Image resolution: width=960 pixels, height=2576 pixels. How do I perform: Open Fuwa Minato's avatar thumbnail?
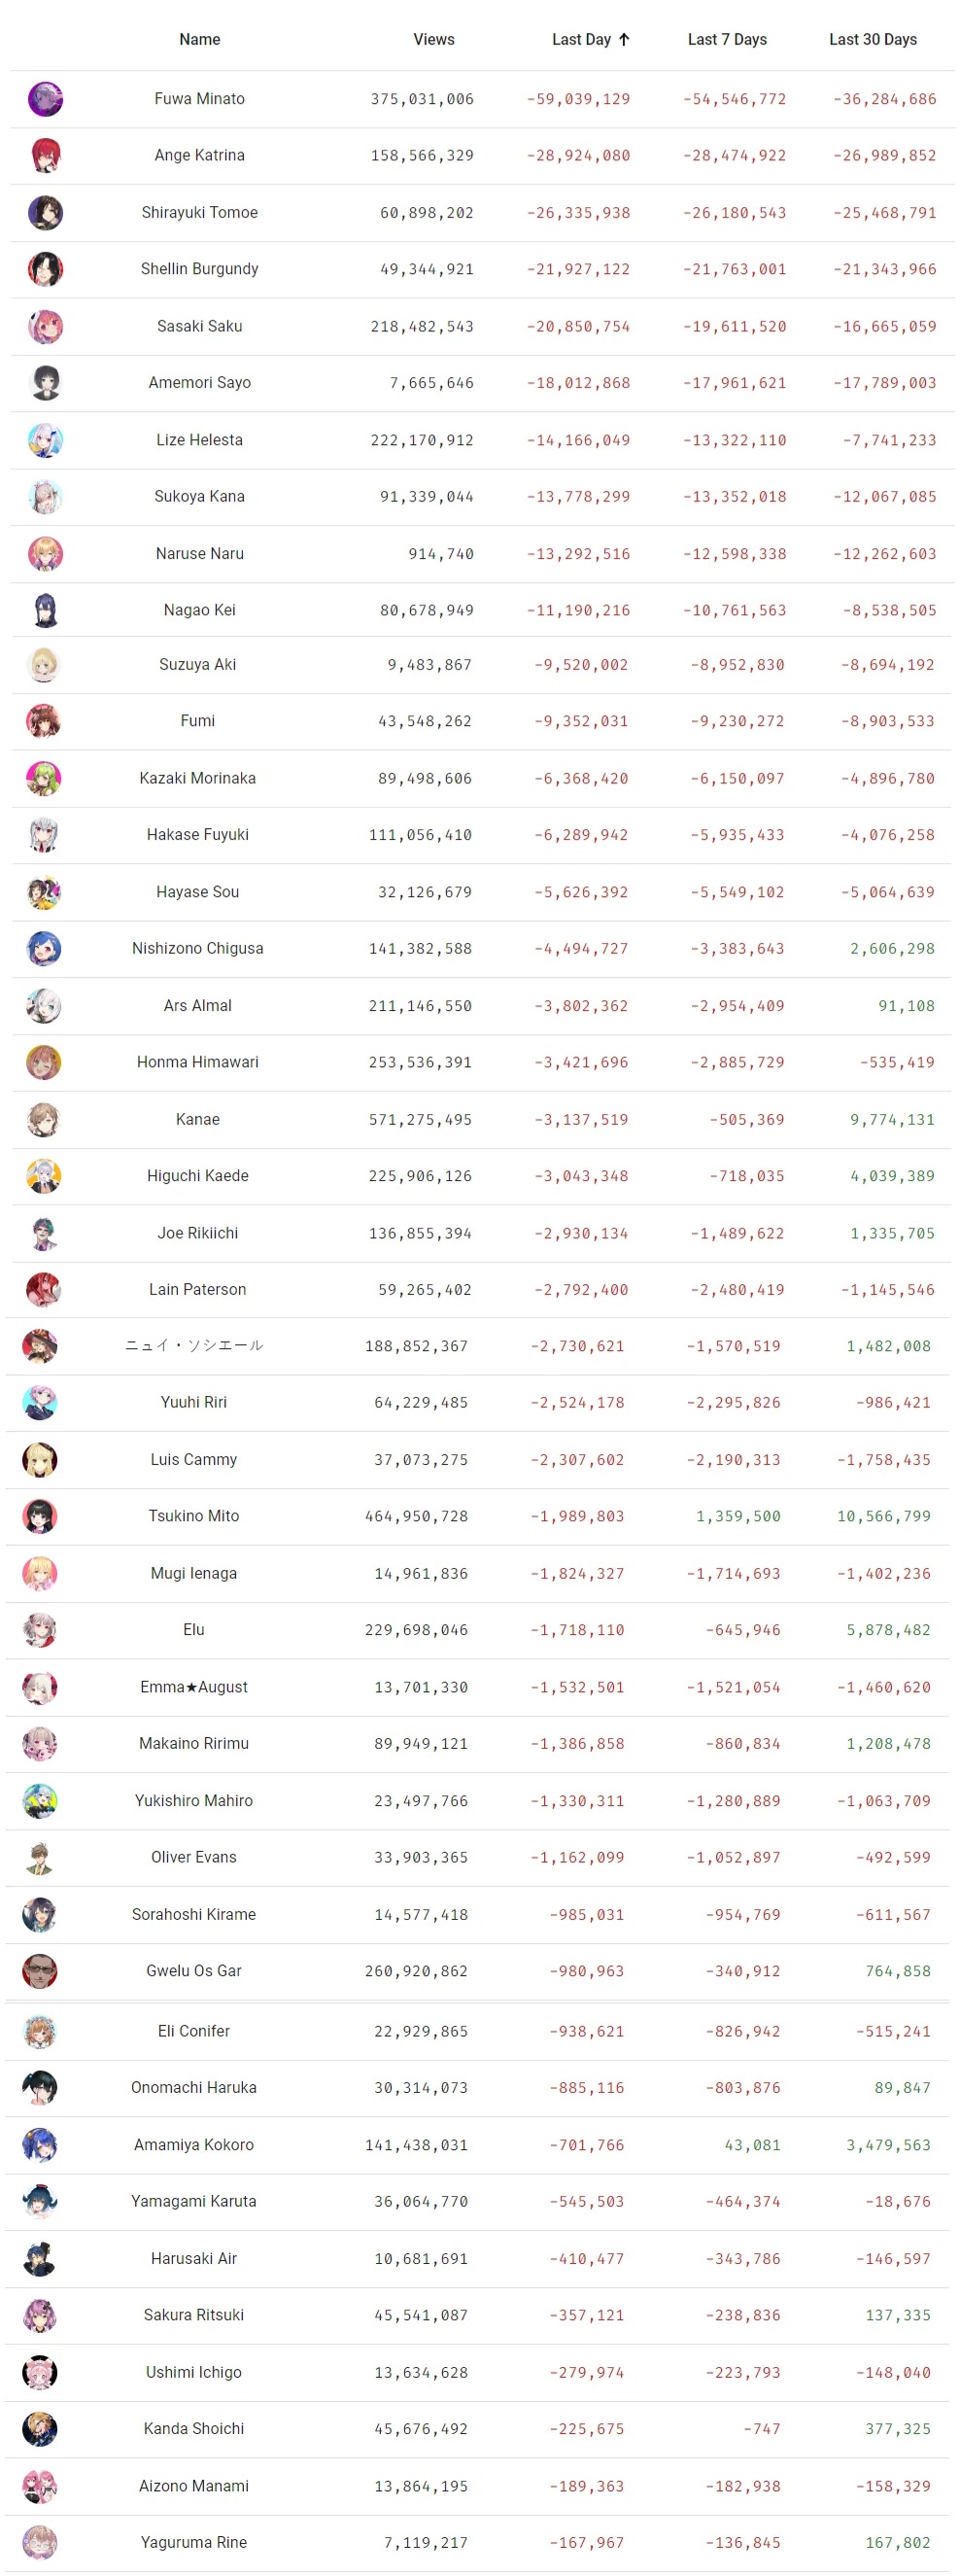pyautogui.click(x=45, y=99)
